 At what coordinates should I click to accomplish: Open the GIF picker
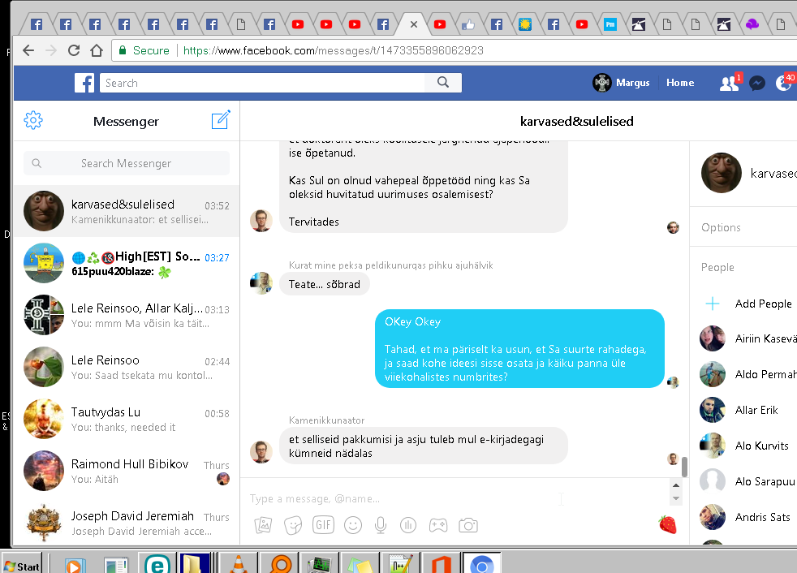(x=323, y=524)
